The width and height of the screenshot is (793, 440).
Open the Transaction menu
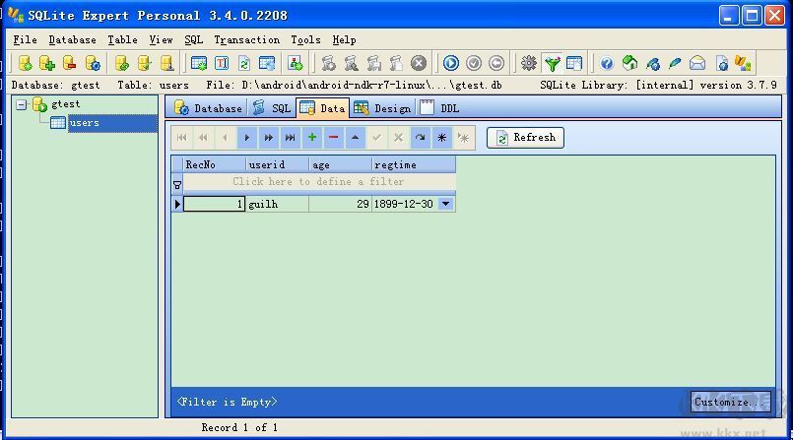[x=246, y=40]
